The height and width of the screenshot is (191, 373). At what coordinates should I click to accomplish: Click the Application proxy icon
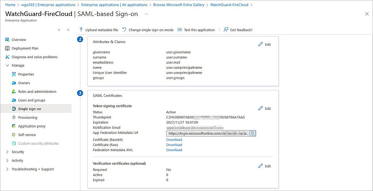coord(14,126)
